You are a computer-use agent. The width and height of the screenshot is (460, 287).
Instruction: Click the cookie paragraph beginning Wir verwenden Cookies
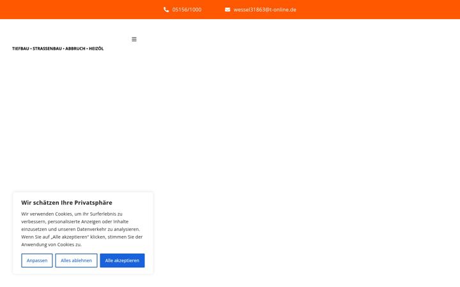click(x=82, y=229)
